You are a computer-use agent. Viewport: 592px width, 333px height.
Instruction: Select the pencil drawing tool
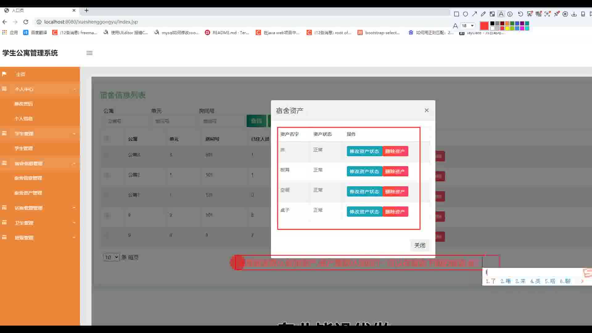[483, 14]
